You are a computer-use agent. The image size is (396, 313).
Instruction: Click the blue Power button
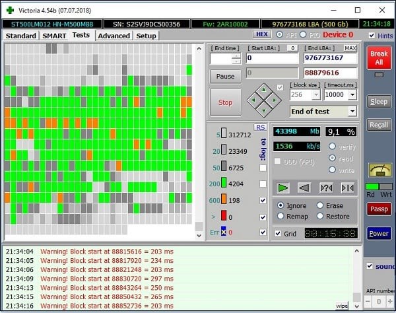[x=379, y=233]
